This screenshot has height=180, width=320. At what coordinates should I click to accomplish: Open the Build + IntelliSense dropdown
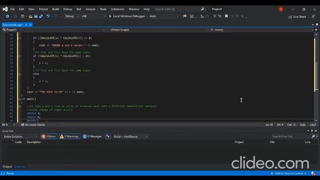pyautogui.click(x=130, y=136)
